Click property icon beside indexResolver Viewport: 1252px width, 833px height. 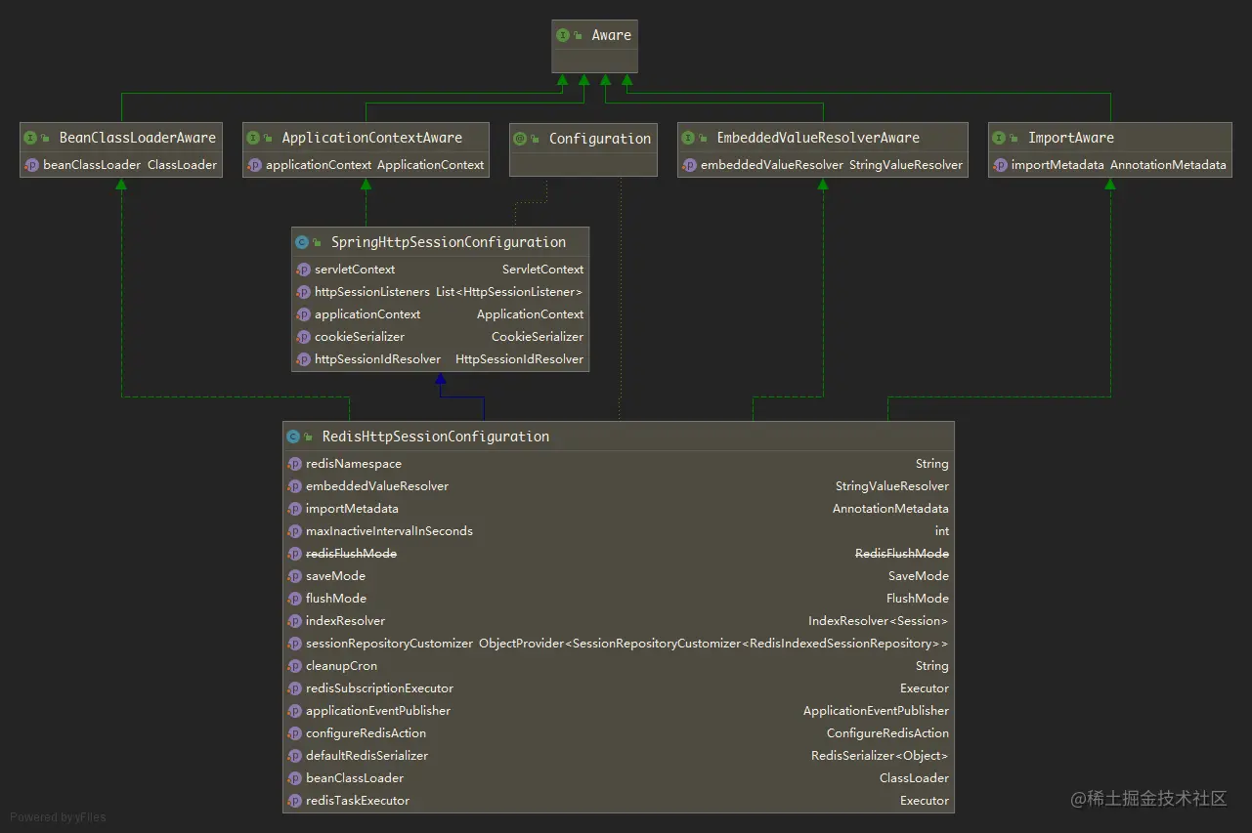(x=294, y=621)
